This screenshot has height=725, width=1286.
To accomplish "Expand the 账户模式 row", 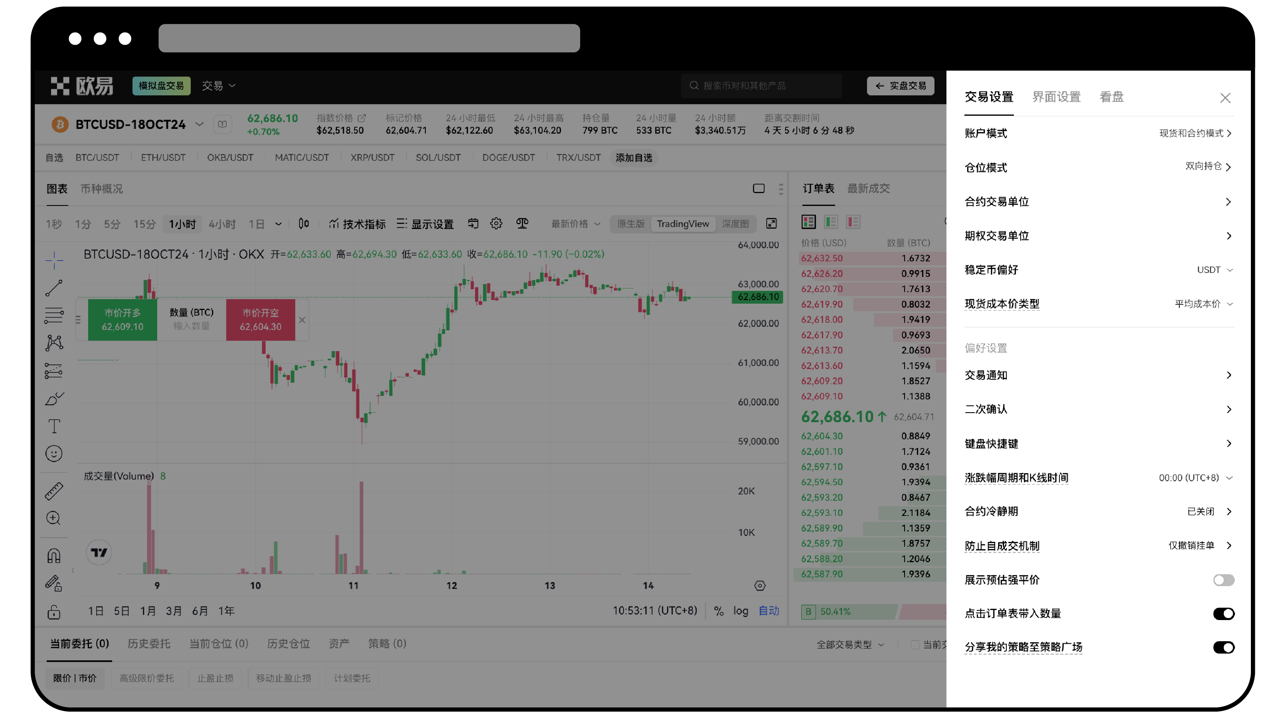I will point(1099,133).
